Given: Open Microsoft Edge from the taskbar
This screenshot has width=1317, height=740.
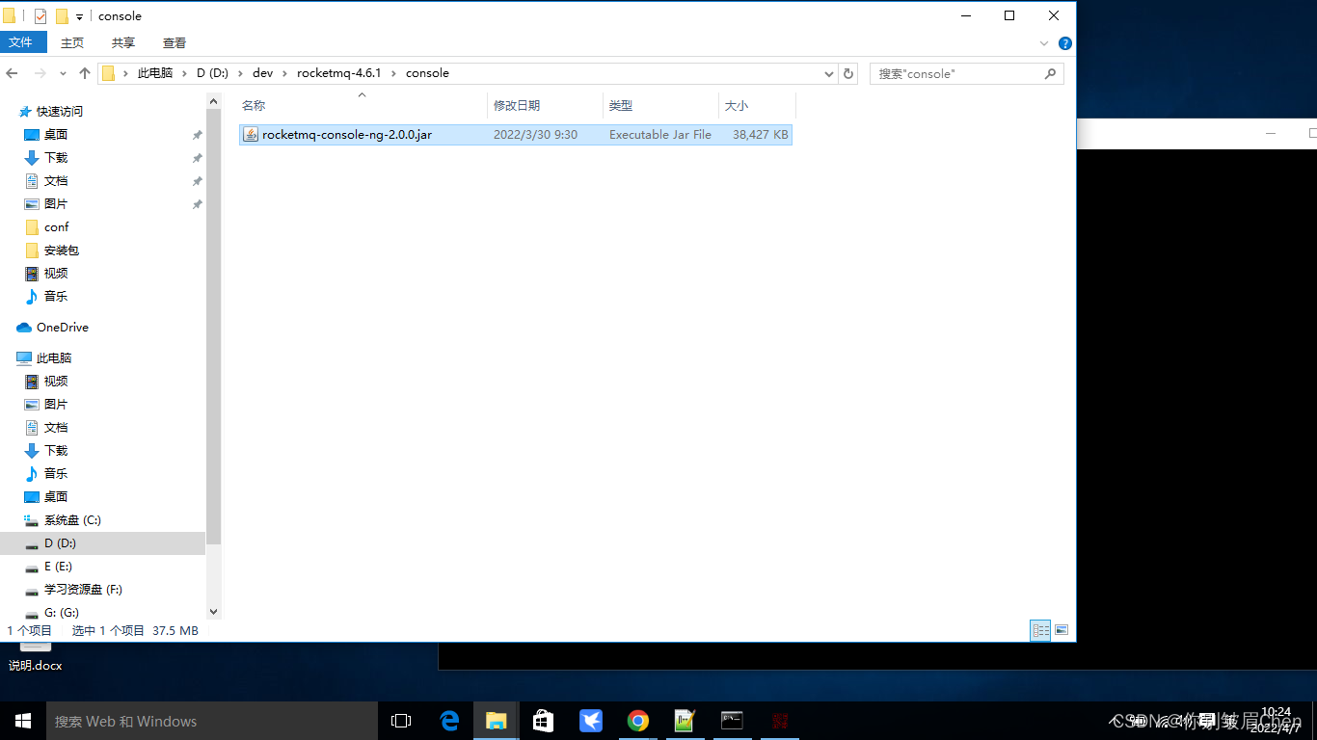Looking at the screenshot, I should pos(449,721).
